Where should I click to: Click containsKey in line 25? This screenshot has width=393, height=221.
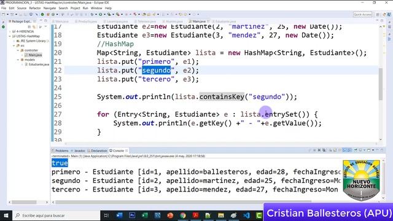[x=222, y=97]
